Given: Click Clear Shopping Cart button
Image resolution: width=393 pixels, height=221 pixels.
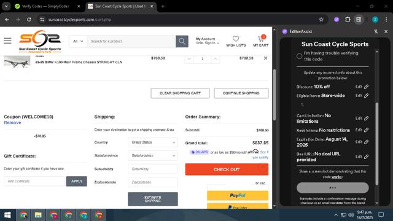Looking at the screenshot, I should coord(180,93).
